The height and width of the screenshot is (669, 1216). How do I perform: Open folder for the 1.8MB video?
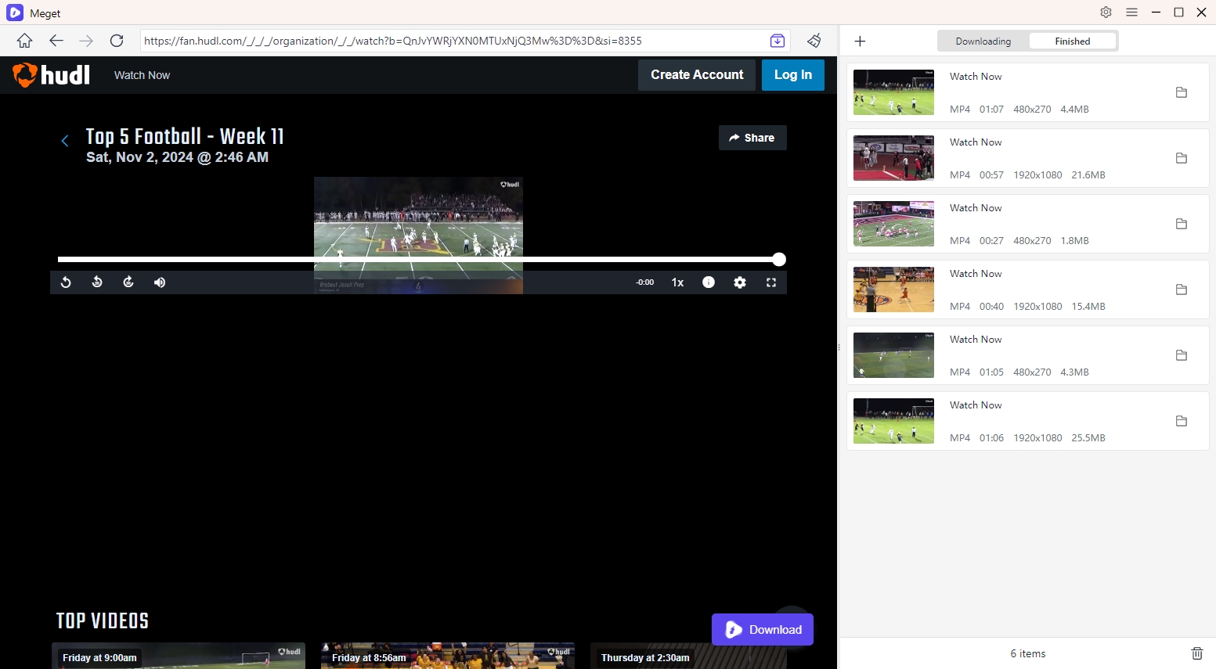[x=1182, y=224]
